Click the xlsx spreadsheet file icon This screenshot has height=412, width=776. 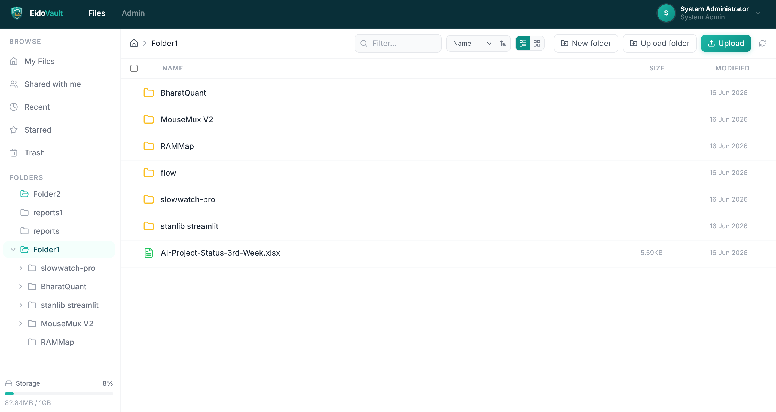point(148,253)
